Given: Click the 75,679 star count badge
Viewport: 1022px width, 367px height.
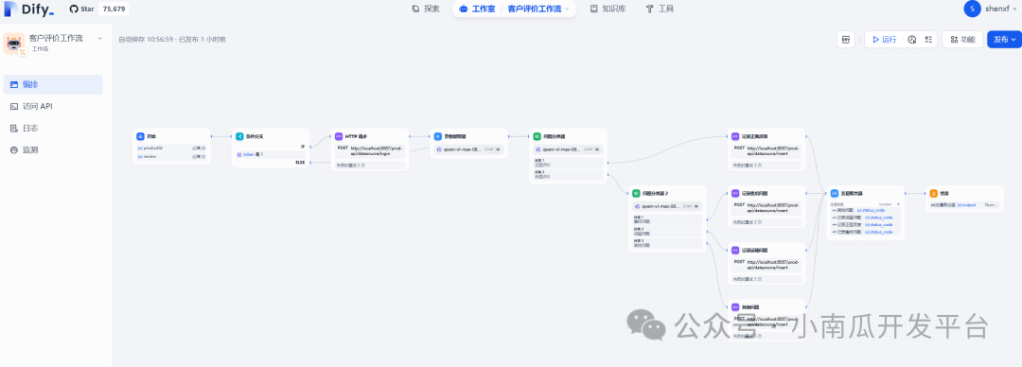Looking at the screenshot, I should point(114,9).
